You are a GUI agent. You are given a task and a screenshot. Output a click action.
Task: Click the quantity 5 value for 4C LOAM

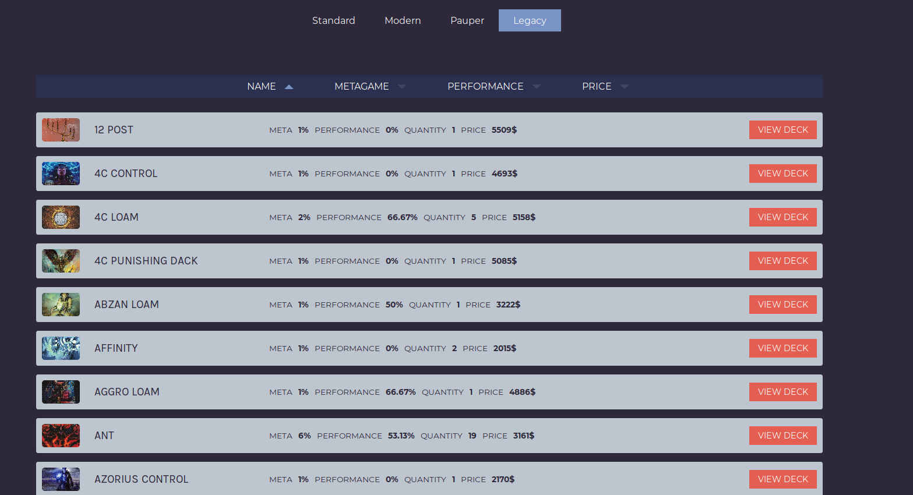click(x=474, y=217)
